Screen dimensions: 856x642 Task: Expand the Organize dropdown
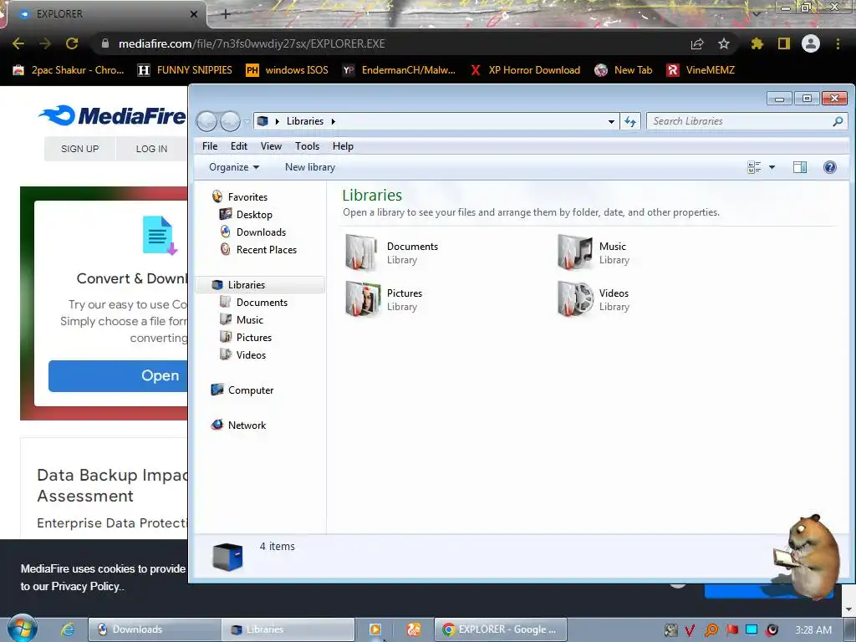(234, 167)
